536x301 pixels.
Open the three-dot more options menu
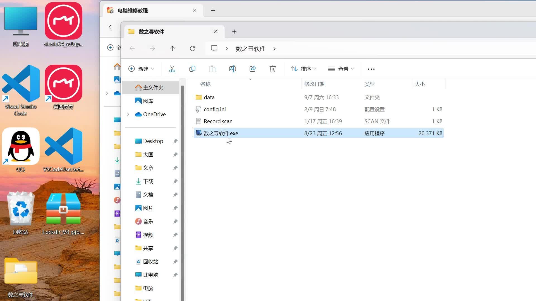coord(371,69)
